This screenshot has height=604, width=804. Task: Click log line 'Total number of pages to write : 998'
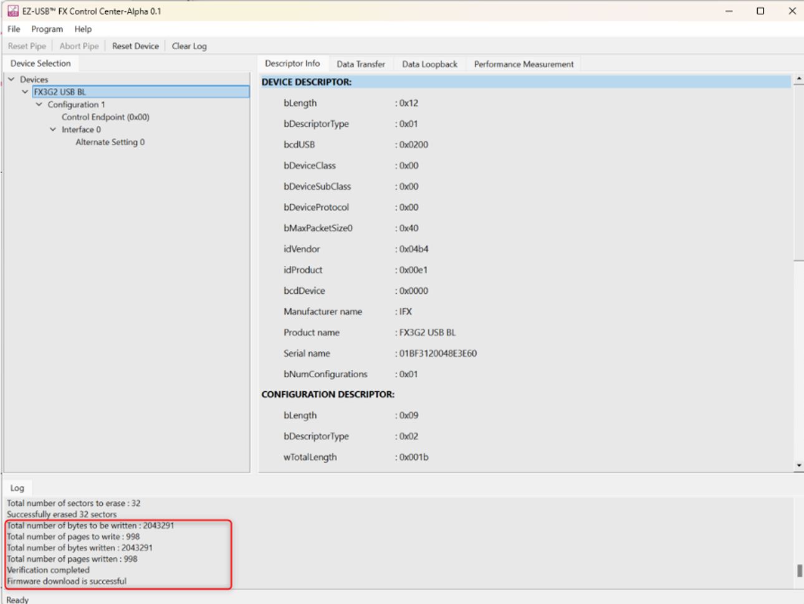(x=74, y=537)
